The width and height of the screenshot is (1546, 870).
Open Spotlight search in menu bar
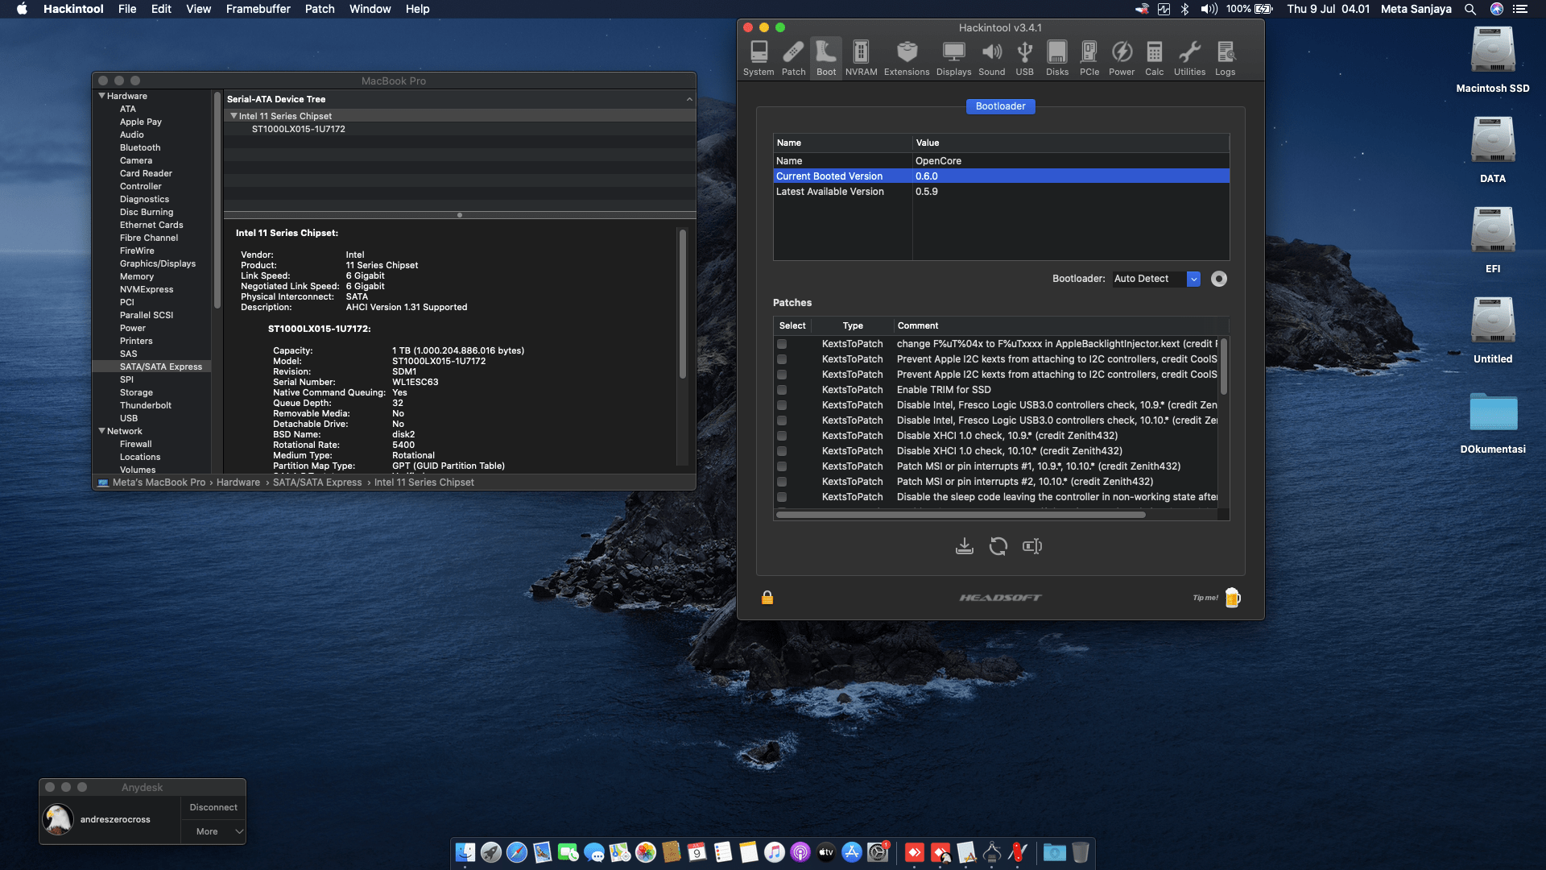click(1470, 9)
